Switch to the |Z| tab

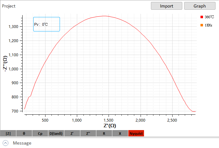[8, 134]
